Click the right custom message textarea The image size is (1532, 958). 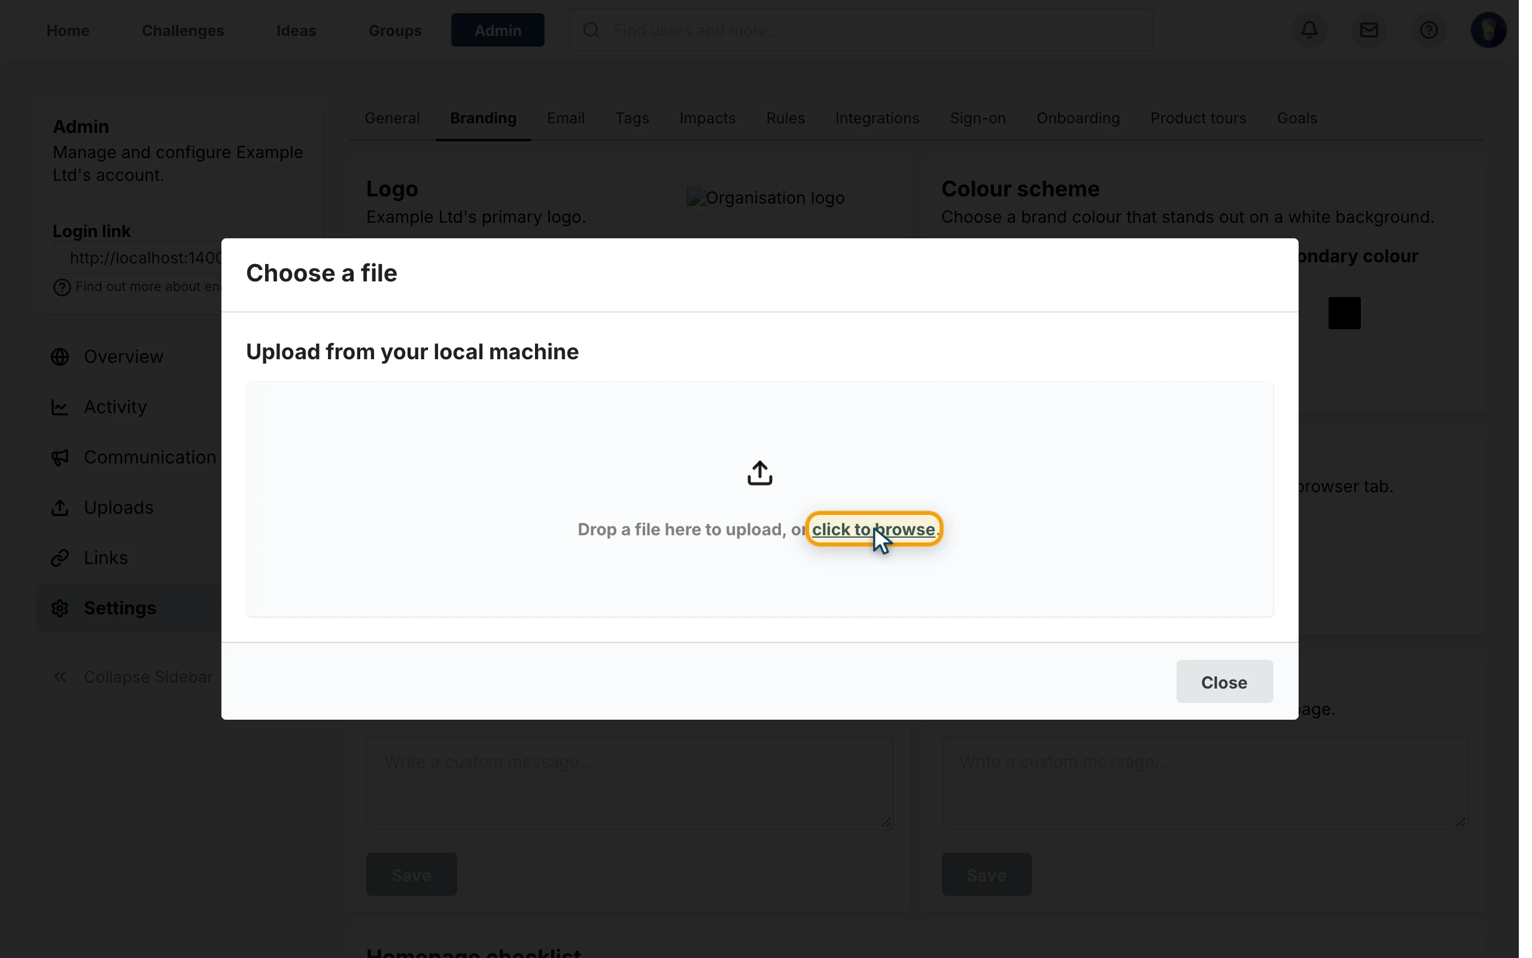1205,783
